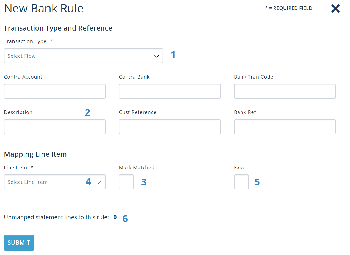
Task: Click the blue number 1 annotation marker
Action: coord(173,55)
